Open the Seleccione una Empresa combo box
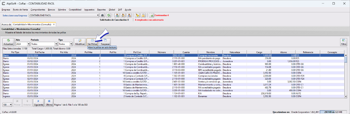 (64, 15)
